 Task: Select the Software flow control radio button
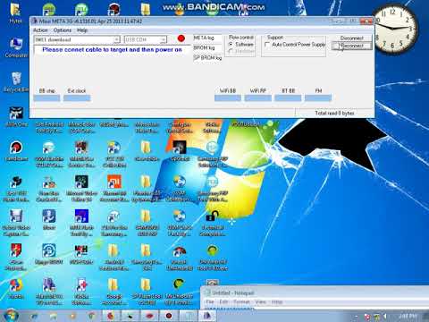[231, 44]
